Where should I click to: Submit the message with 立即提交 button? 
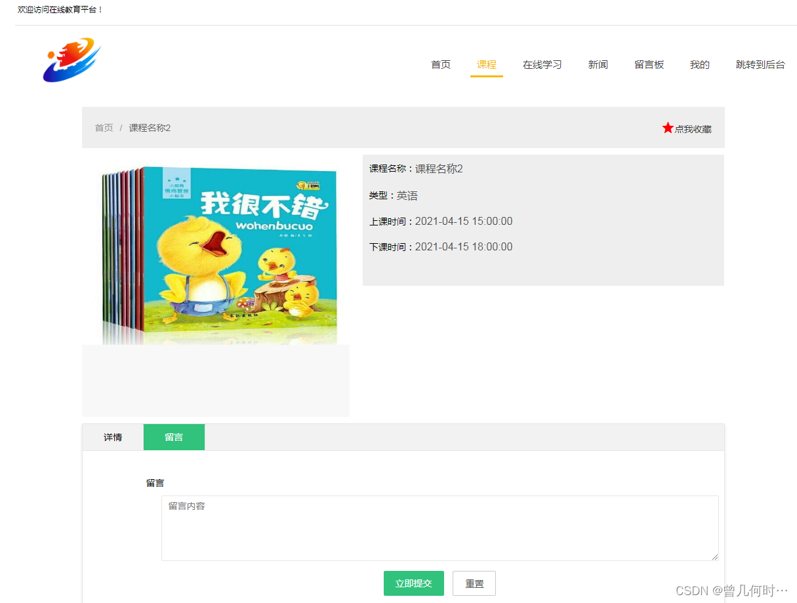(414, 583)
